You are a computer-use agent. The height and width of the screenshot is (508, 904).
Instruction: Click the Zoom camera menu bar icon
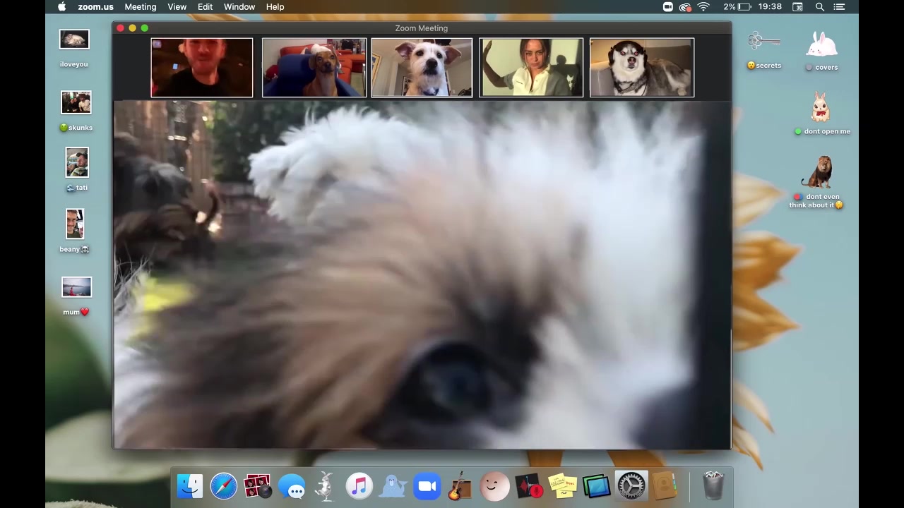tap(667, 7)
